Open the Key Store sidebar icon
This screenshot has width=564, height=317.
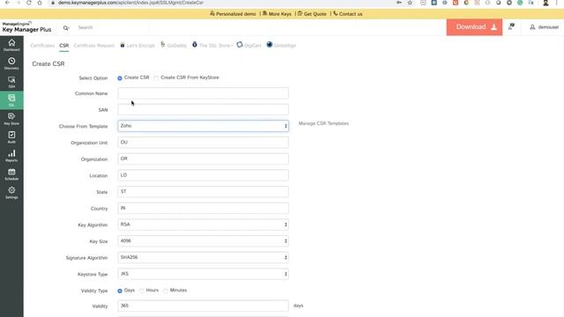coord(11,119)
